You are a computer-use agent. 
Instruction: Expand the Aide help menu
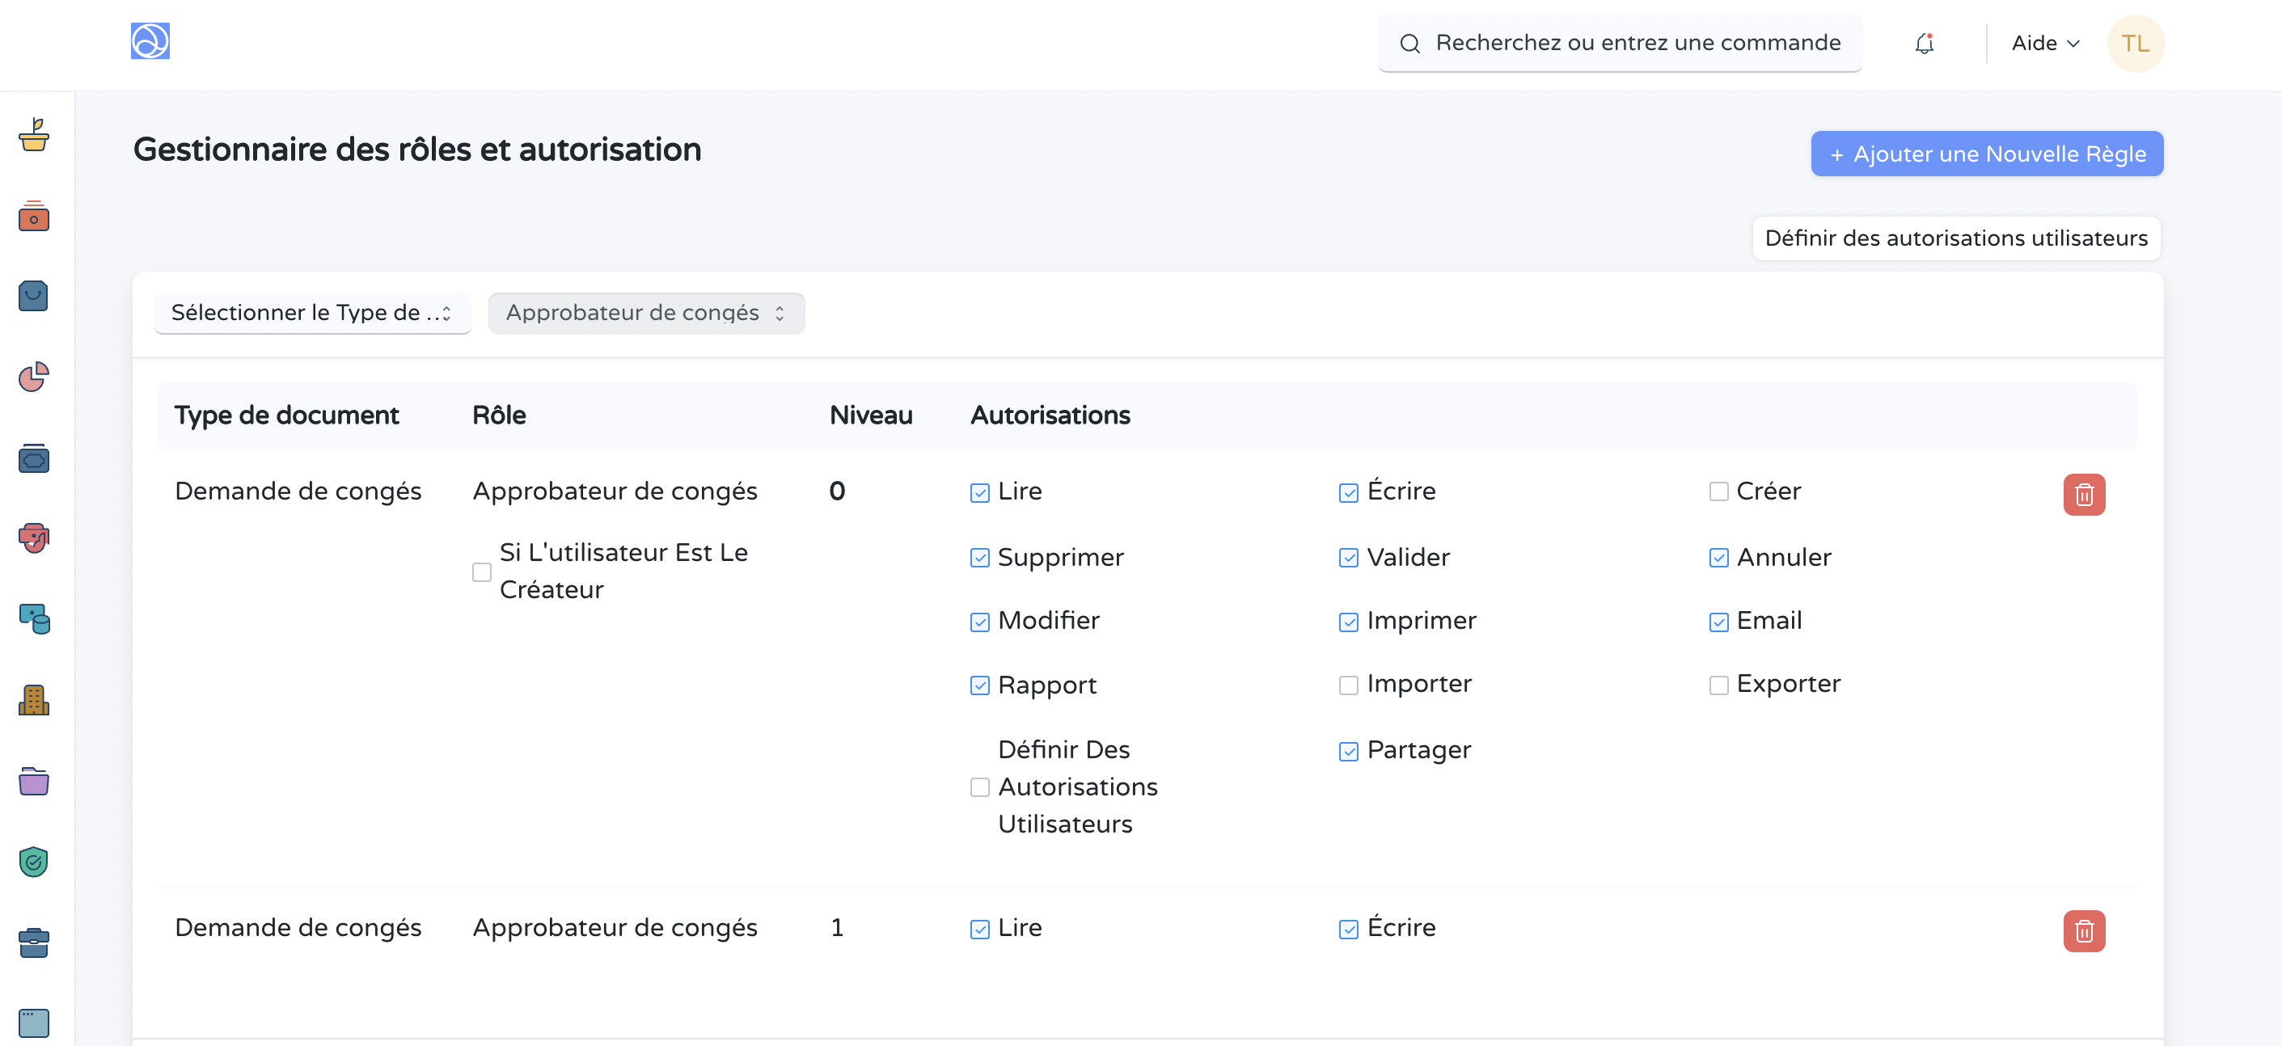pos(2044,44)
